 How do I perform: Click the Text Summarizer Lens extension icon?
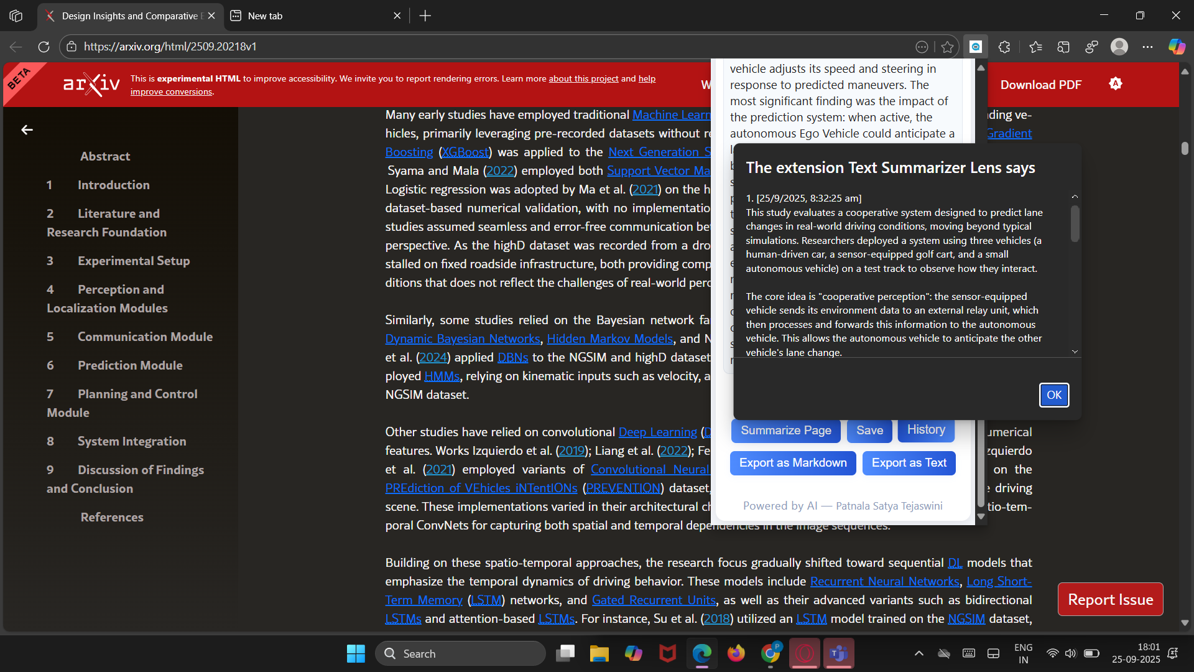(976, 47)
